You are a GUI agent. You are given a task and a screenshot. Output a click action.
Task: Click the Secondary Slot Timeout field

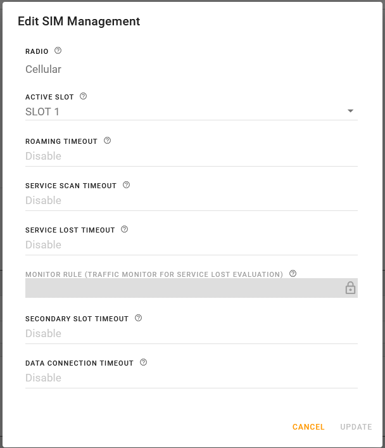[190, 334]
